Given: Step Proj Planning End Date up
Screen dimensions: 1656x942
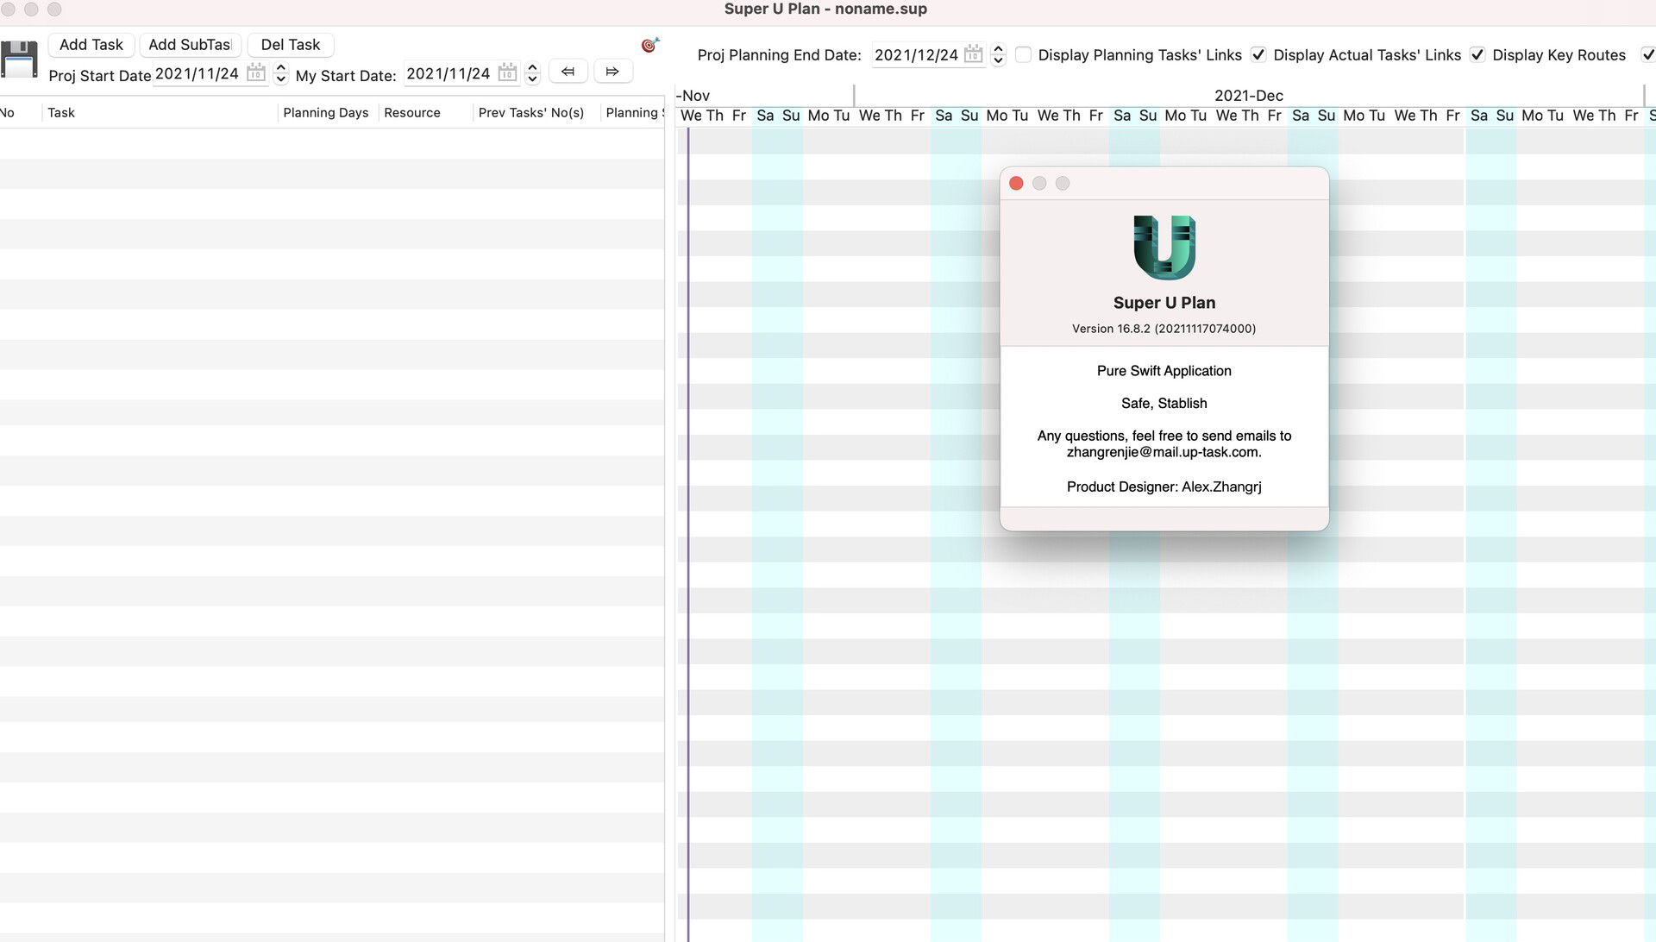Looking at the screenshot, I should 998,49.
